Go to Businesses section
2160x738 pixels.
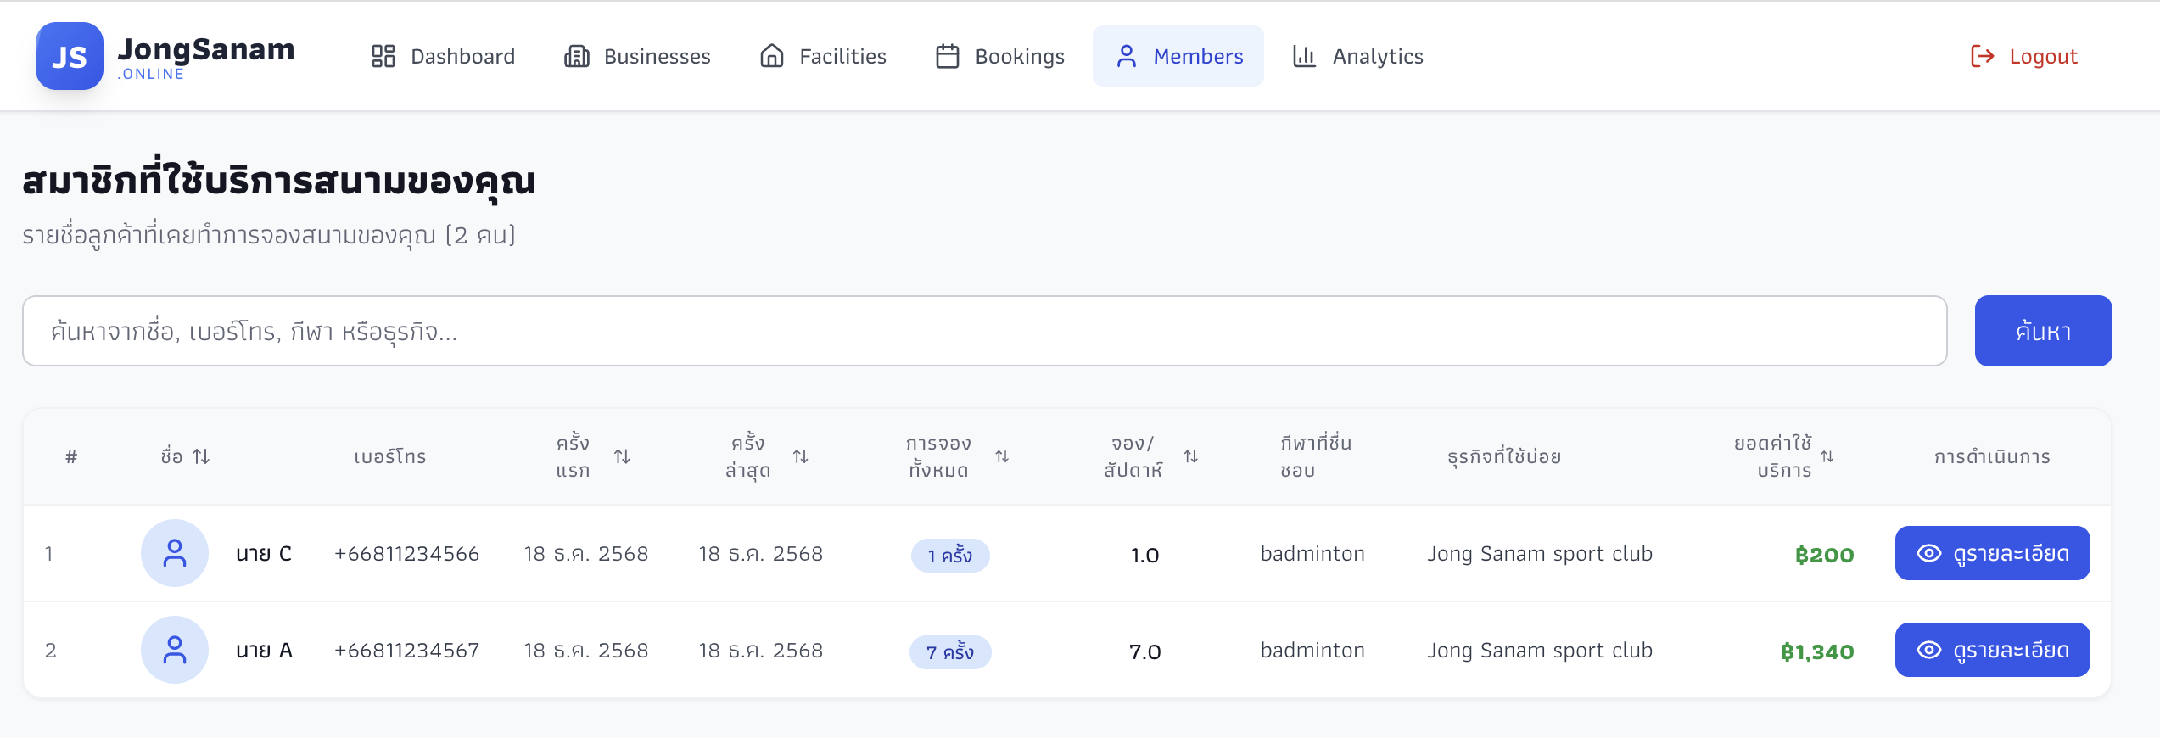pos(637,56)
